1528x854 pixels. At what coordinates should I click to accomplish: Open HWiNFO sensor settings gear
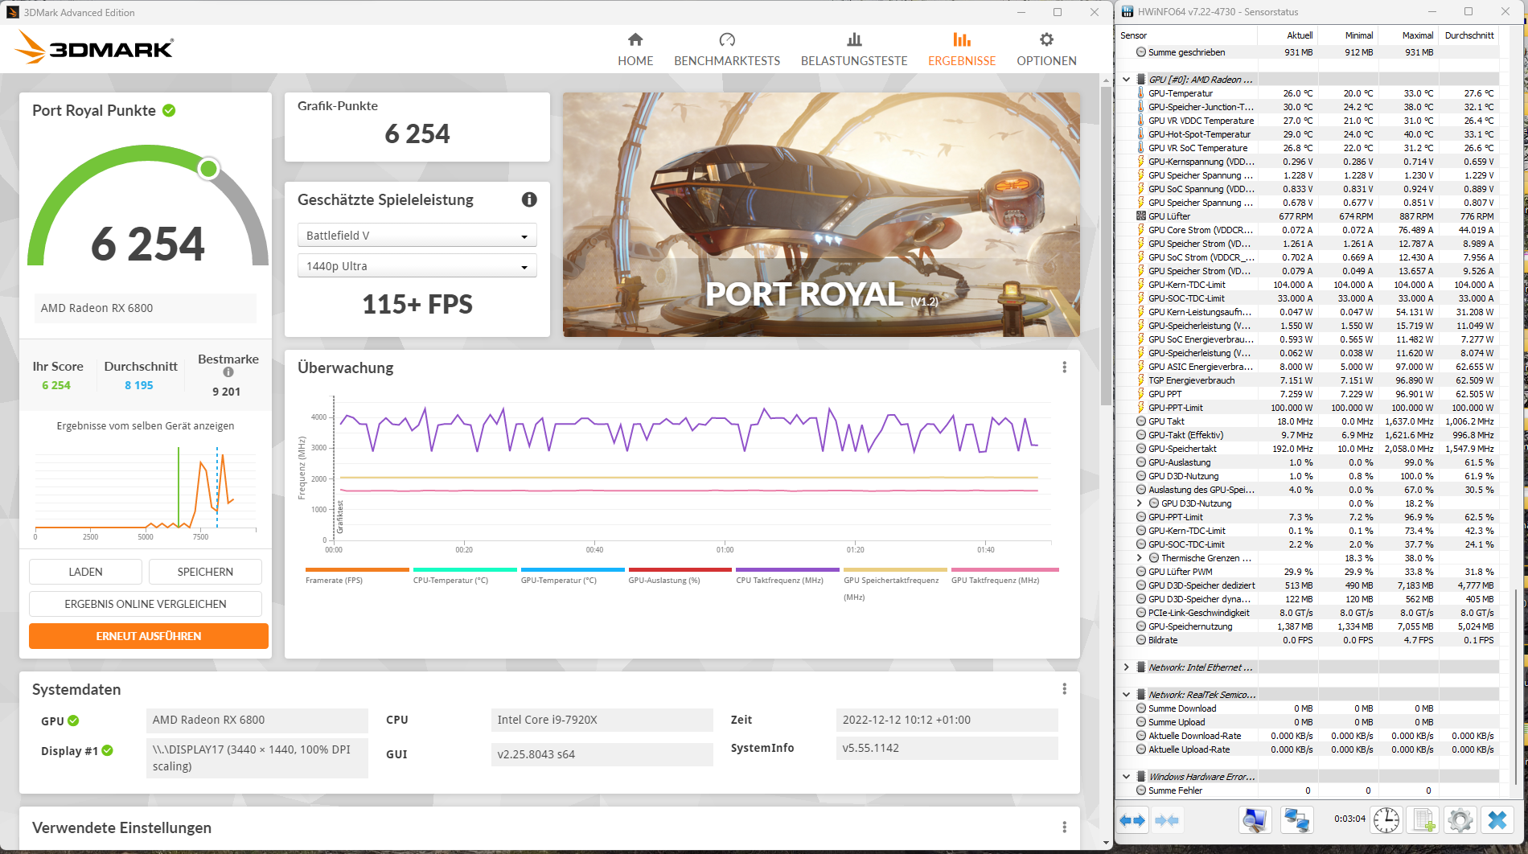[x=1460, y=820]
